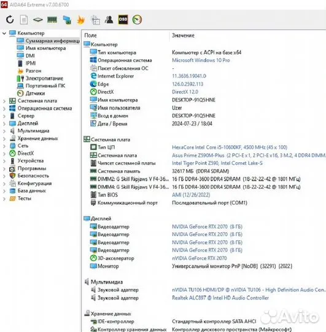Open the Intel Tiger Point Z590 chipset link
326x332 pixels.
click(x=217, y=163)
